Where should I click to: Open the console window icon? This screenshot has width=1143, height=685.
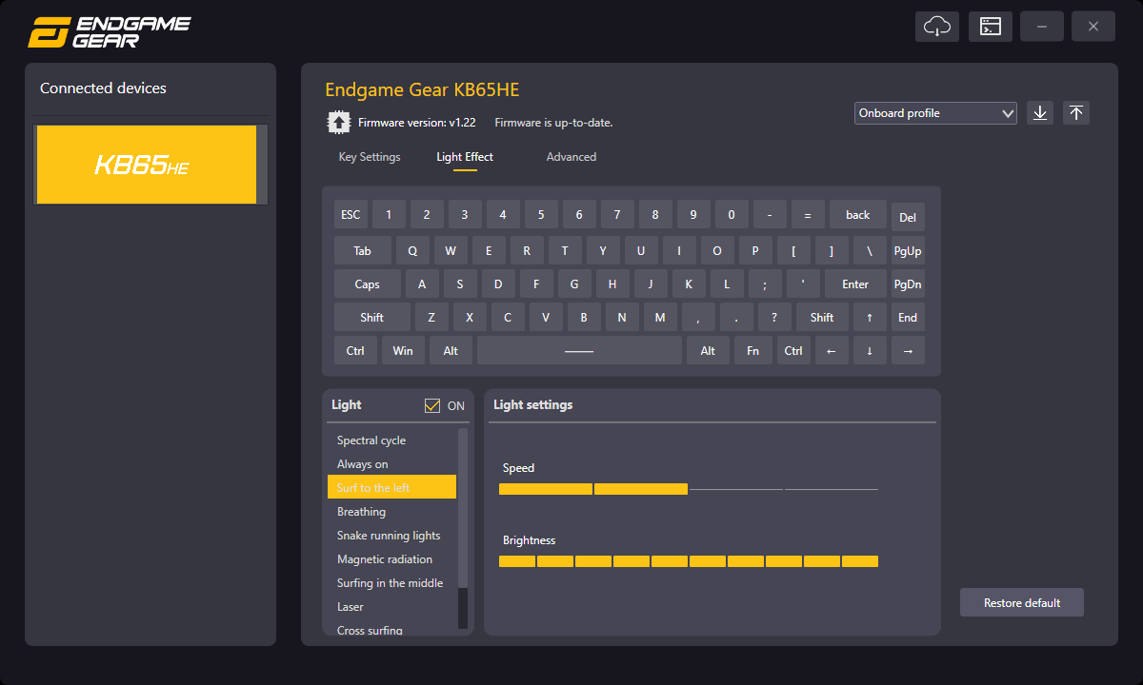click(x=991, y=27)
